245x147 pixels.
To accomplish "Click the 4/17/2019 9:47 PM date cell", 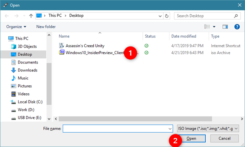I will (187, 46).
